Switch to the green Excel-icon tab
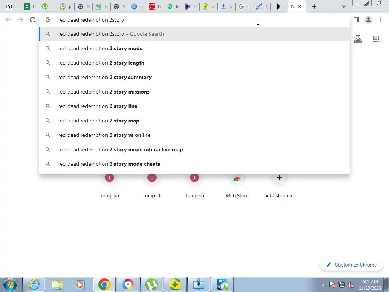This screenshot has height=292, width=389. click(30, 6)
